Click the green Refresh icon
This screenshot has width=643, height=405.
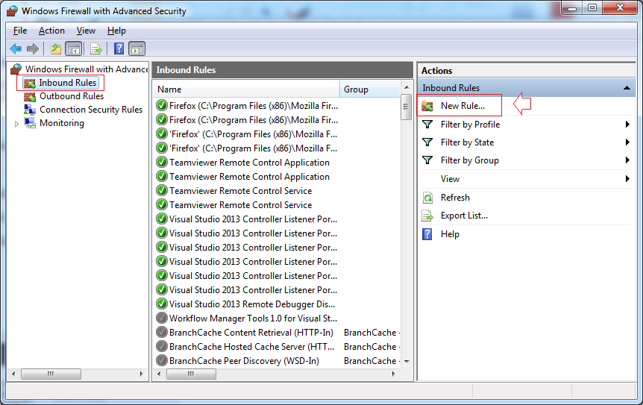(427, 198)
